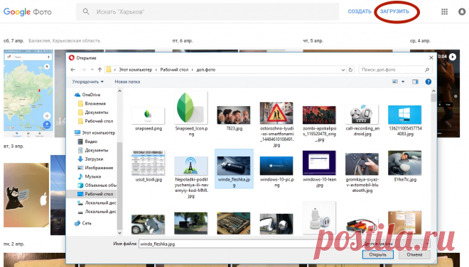The width and height of the screenshot is (469, 267).
Task: Click the Новая папка button
Action: point(127,81)
